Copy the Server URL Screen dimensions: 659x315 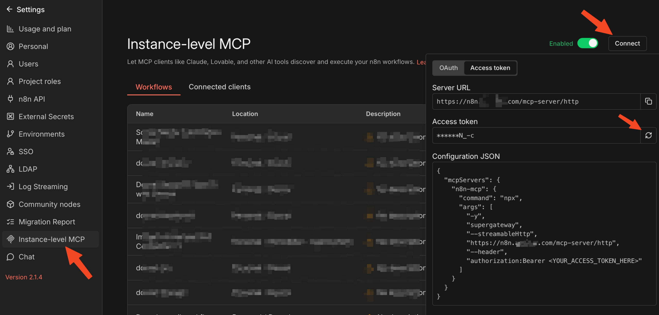tap(648, 101)
